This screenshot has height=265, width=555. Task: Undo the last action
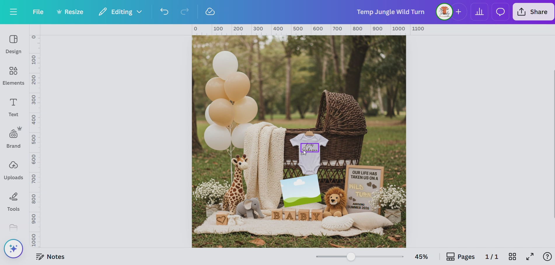pyautogui.click(x=164, y=12)
